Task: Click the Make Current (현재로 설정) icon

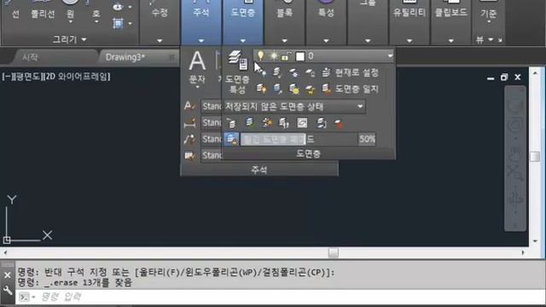Action: (326, 72)
